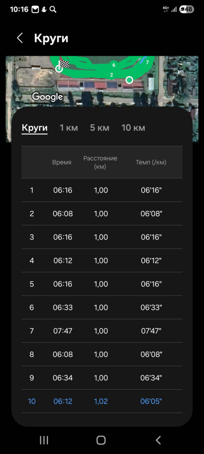Image resolution: width=204 pixels, height=454 pixels.
Task: Tap lap marker 6 on the map
Action: (114, 65)
